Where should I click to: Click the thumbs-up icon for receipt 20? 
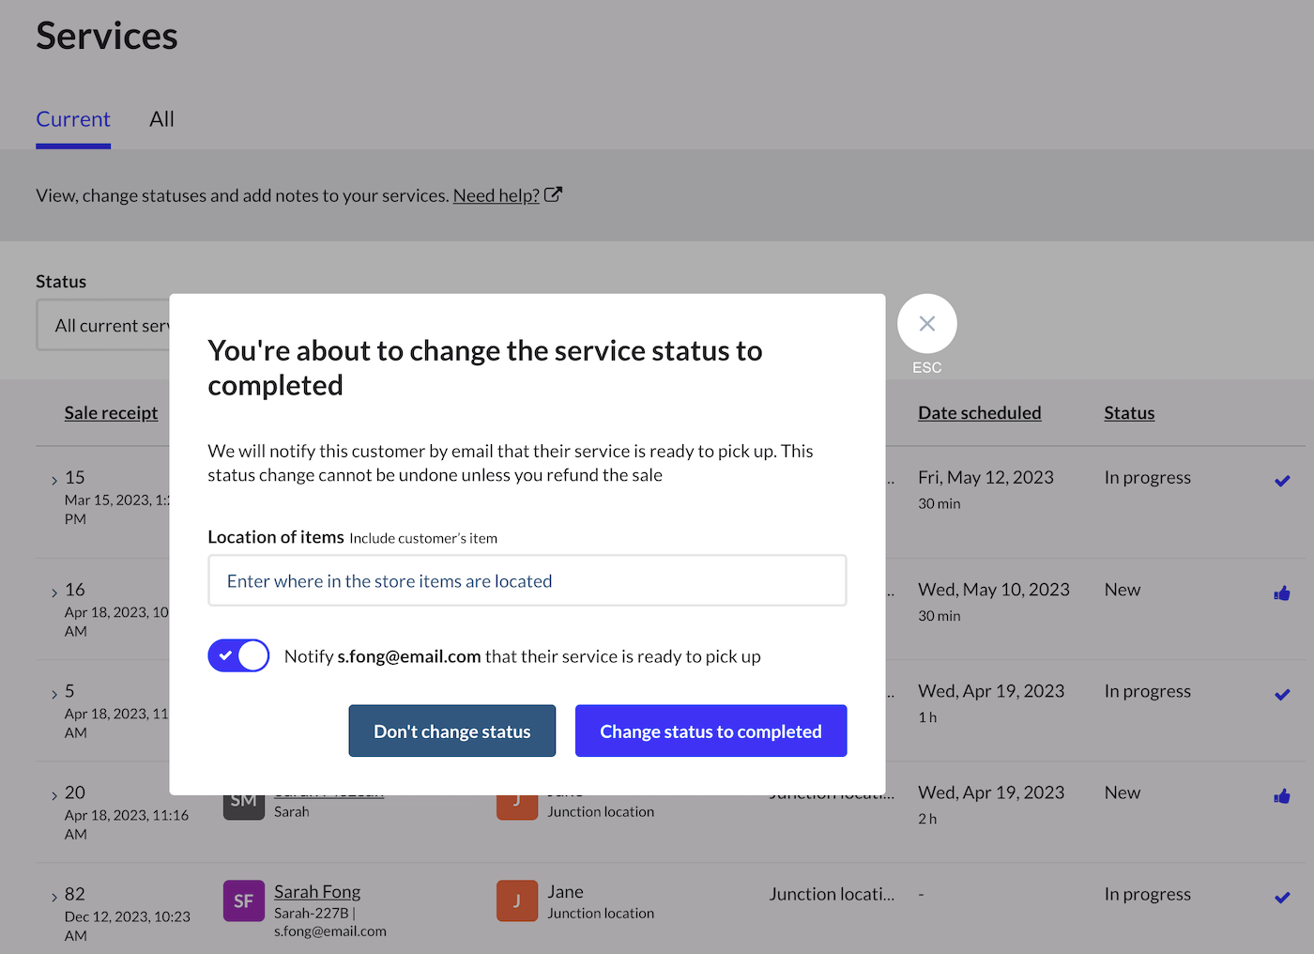tap(1281, 796)
